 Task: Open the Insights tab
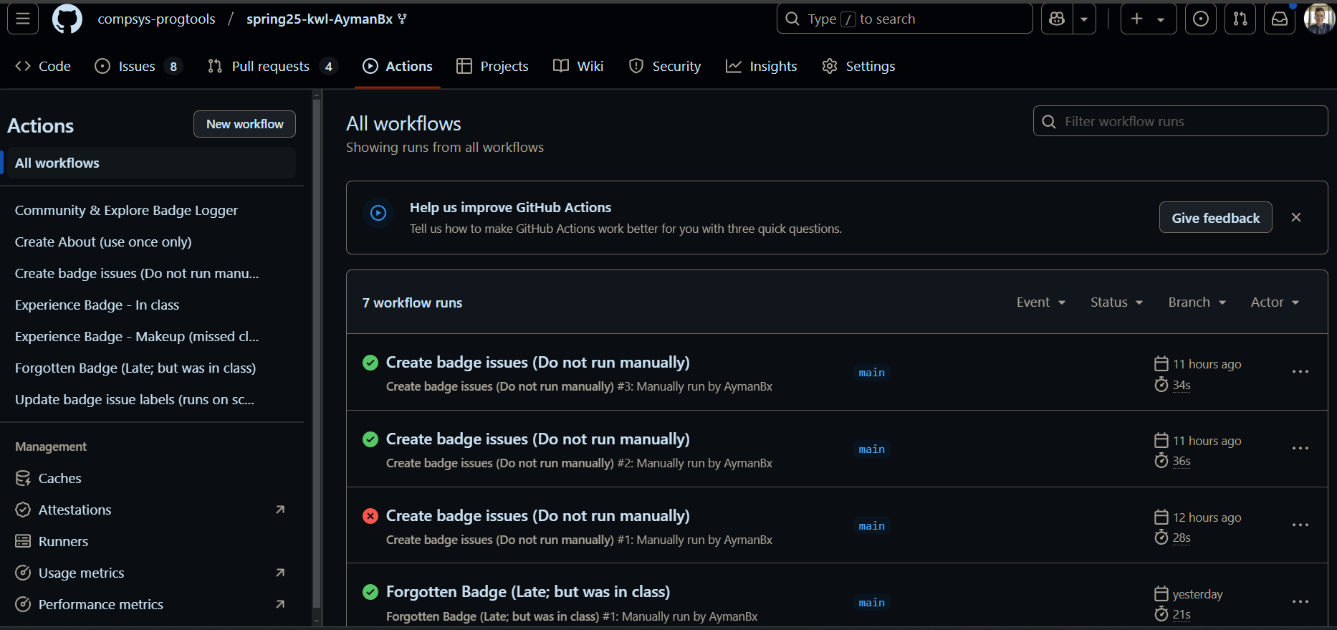coord(761,66)
